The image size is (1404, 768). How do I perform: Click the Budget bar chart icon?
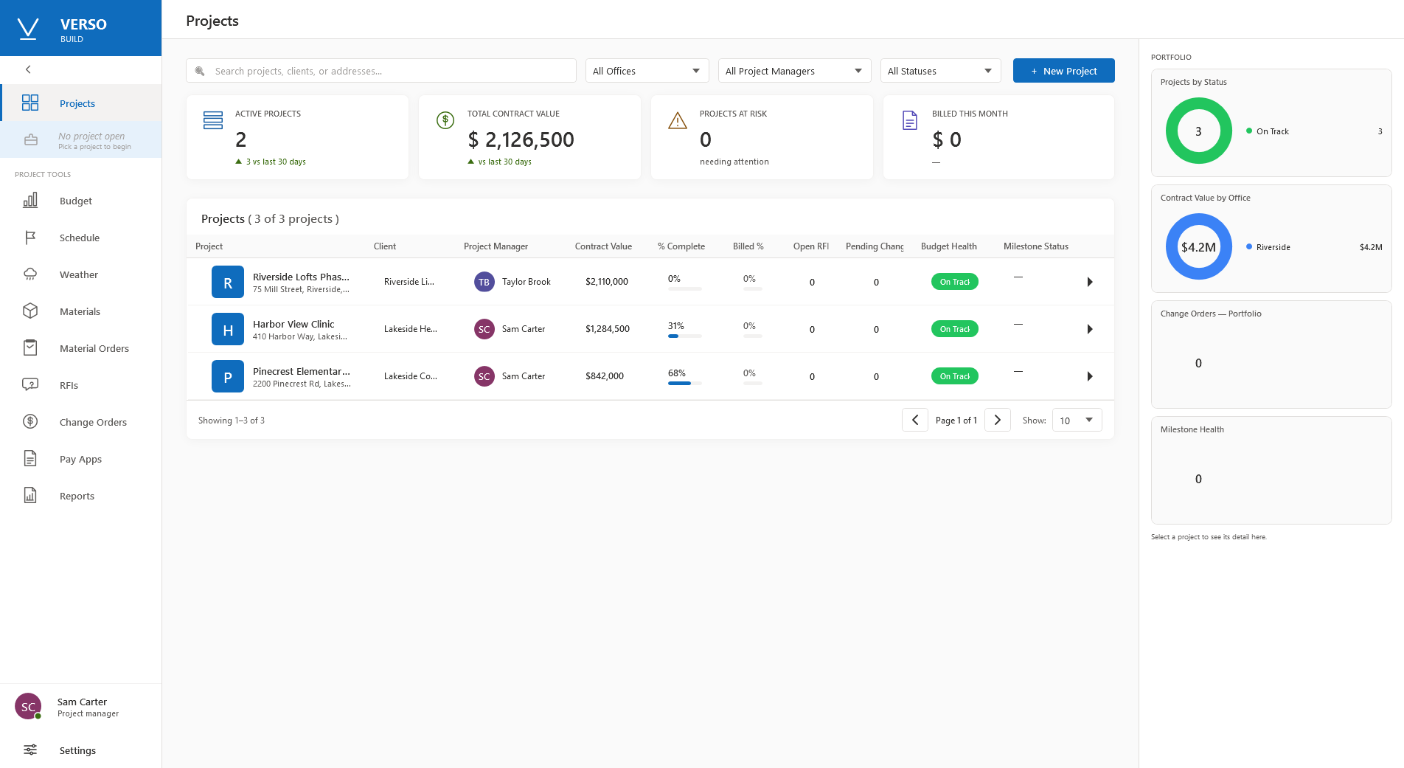[x=30, y=200]
